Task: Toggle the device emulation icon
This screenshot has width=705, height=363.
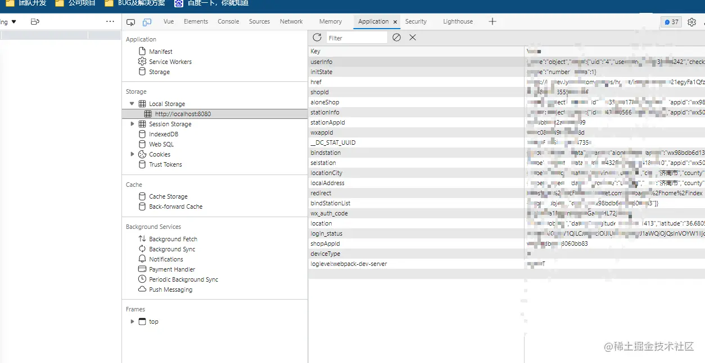Action: [x=147, y=22]
